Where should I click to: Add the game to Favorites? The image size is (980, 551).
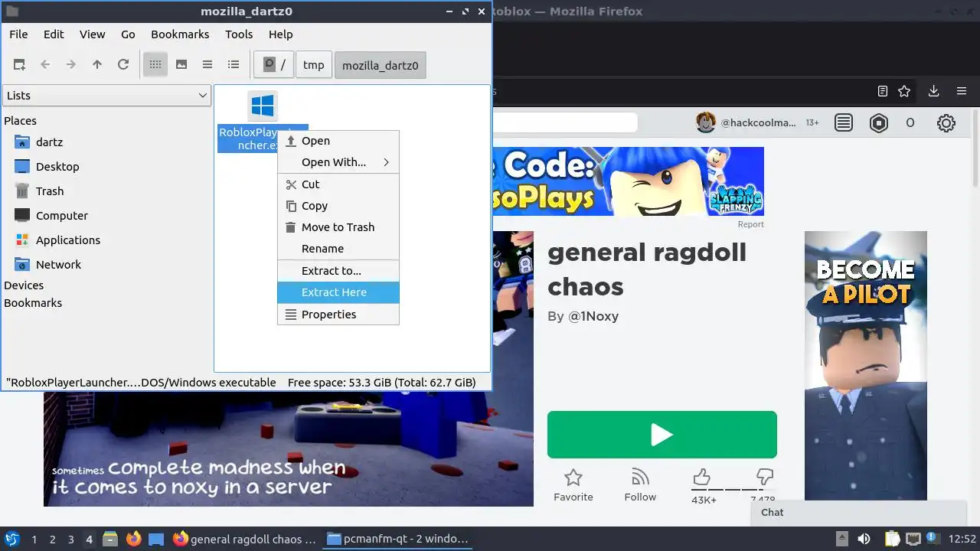[x=573, y=485]
